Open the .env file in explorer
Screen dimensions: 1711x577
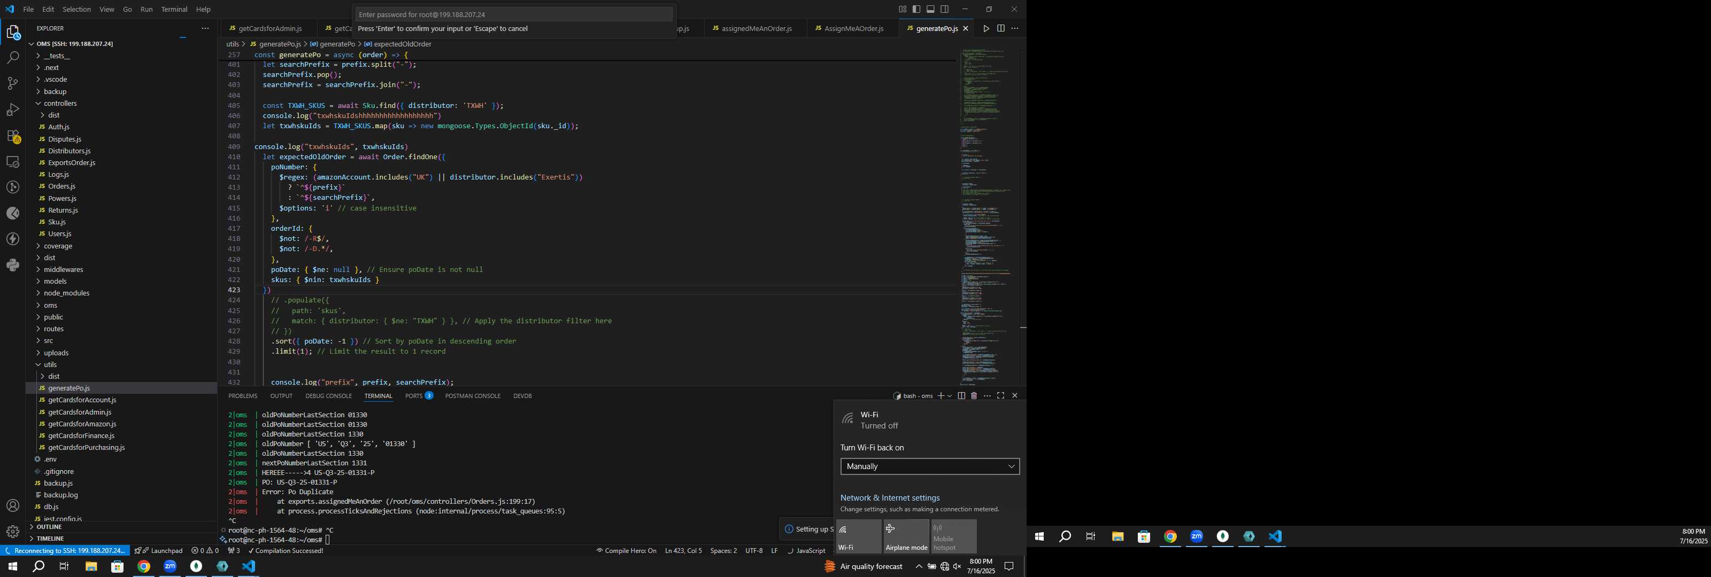click(50, 459)
